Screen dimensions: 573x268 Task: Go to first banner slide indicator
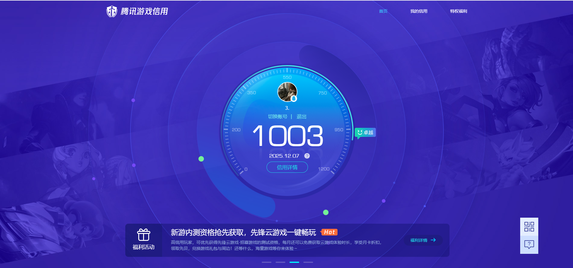(x=267, y=262)
